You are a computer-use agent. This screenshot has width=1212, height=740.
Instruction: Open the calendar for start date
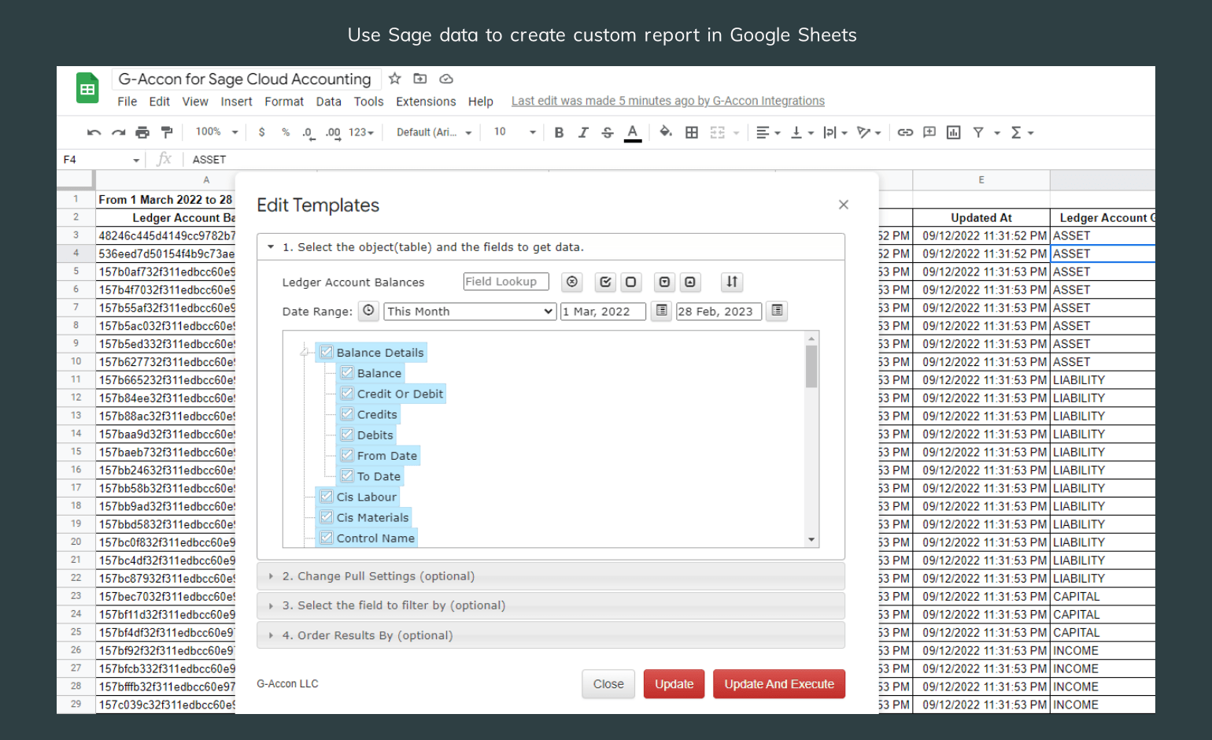click(662, 311)
